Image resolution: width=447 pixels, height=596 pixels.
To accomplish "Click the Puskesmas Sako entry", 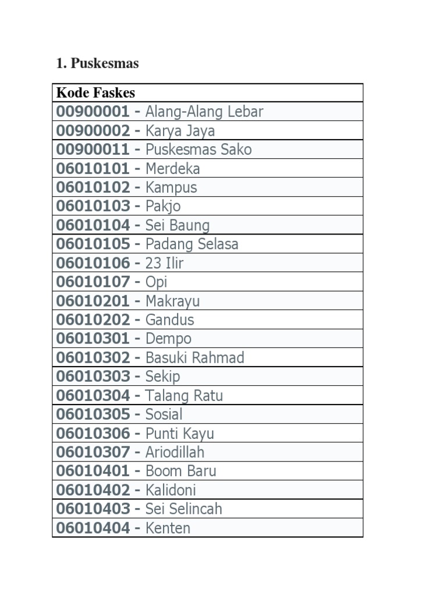I will tap(198, 149).
